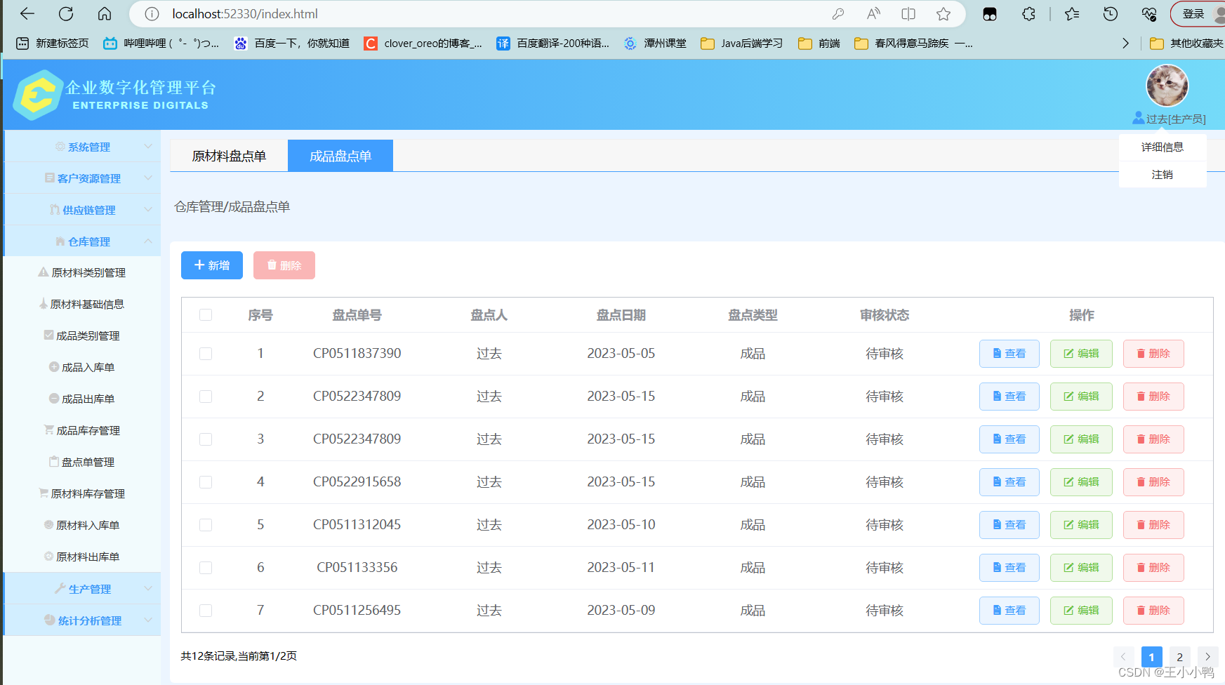
Task: Refresh the page with browser reload icon
Action: [65, 13]
